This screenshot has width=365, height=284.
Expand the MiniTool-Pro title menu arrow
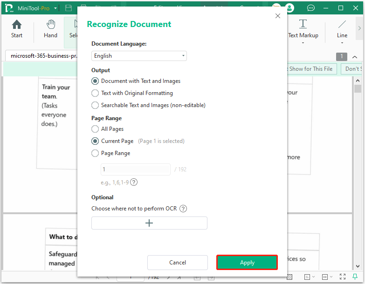coord(55,8)
